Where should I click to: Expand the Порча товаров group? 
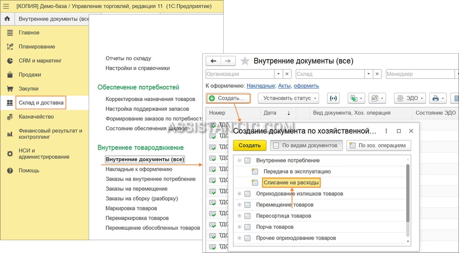point(239,227)
